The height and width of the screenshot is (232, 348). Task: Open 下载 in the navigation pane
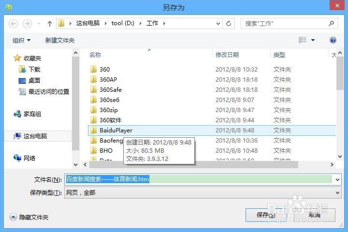29,70
